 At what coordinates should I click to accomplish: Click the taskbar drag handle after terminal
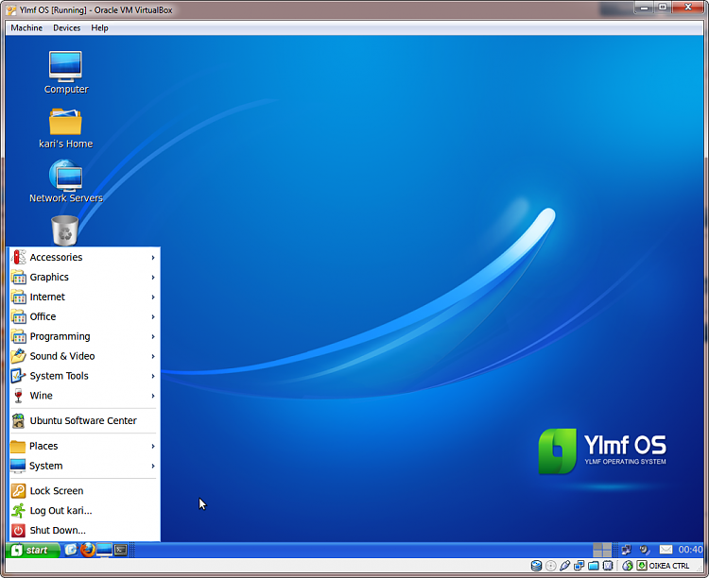pyautogui.click(x=132, y=550)
